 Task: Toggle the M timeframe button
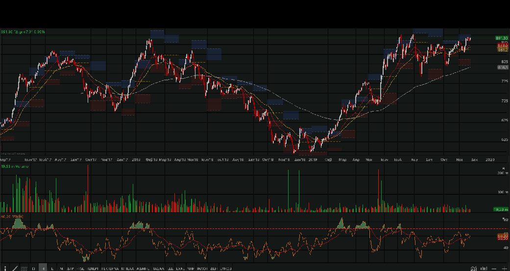61,269
